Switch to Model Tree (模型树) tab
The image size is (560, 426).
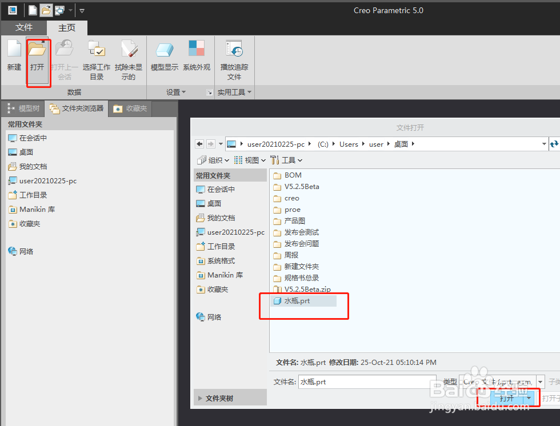tap(23, 108)
